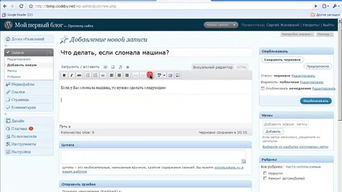Click Сохранить черновик button
The height and width of the screenshot is (192, 342).
pyautogui.click(x=282, y=60)
